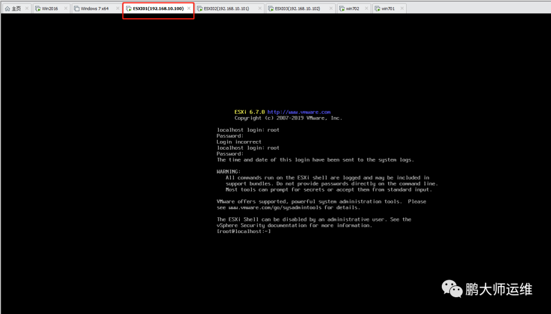Image resolution: width=551 pixels, height=314 pixels.
Task: Click the VM icon on Win2016 tab
Action: pos(38,9)
